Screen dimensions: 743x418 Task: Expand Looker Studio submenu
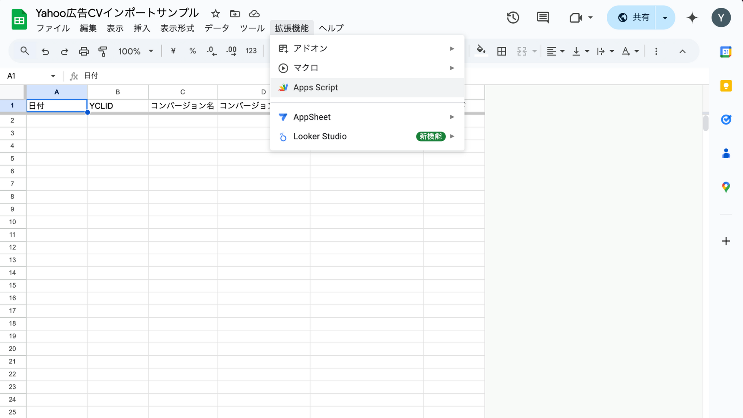pos(367,136)
